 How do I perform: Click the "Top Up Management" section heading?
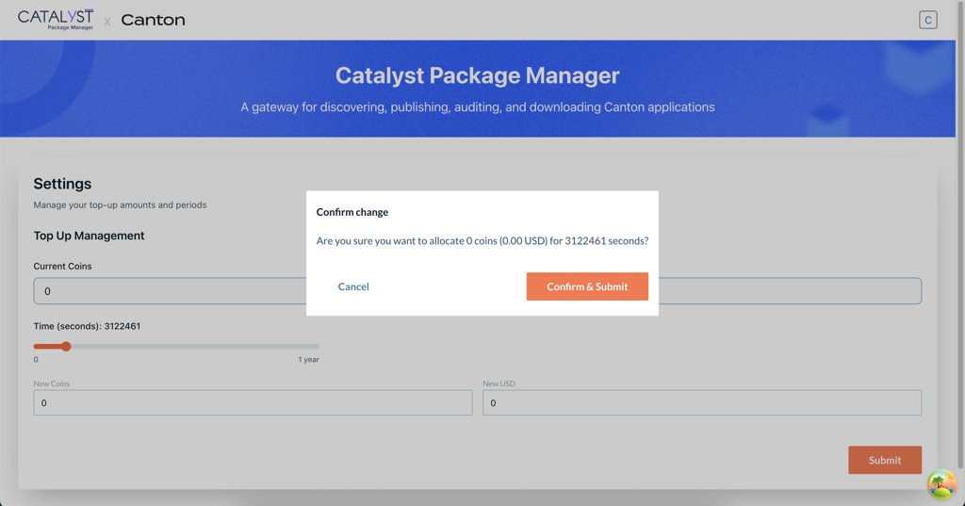pyautogui.click(x=89, y=236)
